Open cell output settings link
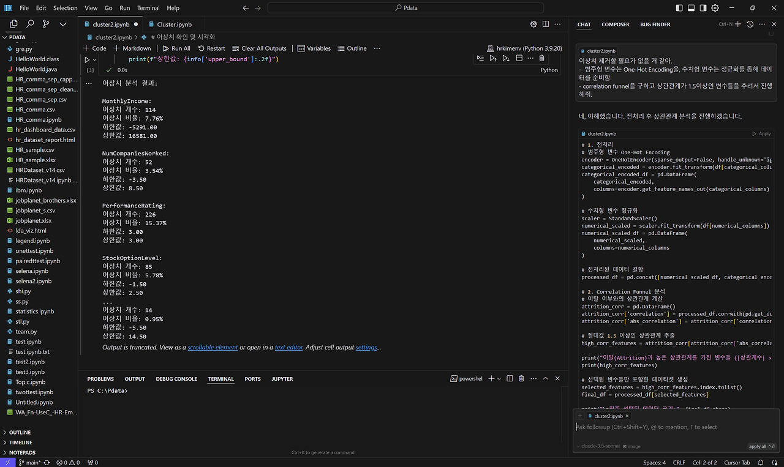The width and height of the screenshot is (784, 467). click(x=366, y=347)
